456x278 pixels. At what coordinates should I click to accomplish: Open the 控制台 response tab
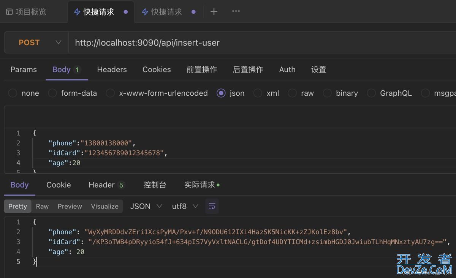pyautogui.click(x=155, y=185)
